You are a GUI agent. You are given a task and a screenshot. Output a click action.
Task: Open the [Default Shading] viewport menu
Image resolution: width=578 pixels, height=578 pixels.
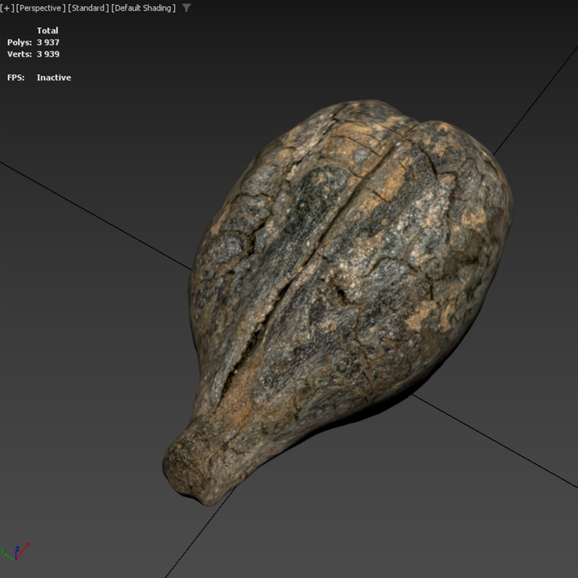point(143,8)
